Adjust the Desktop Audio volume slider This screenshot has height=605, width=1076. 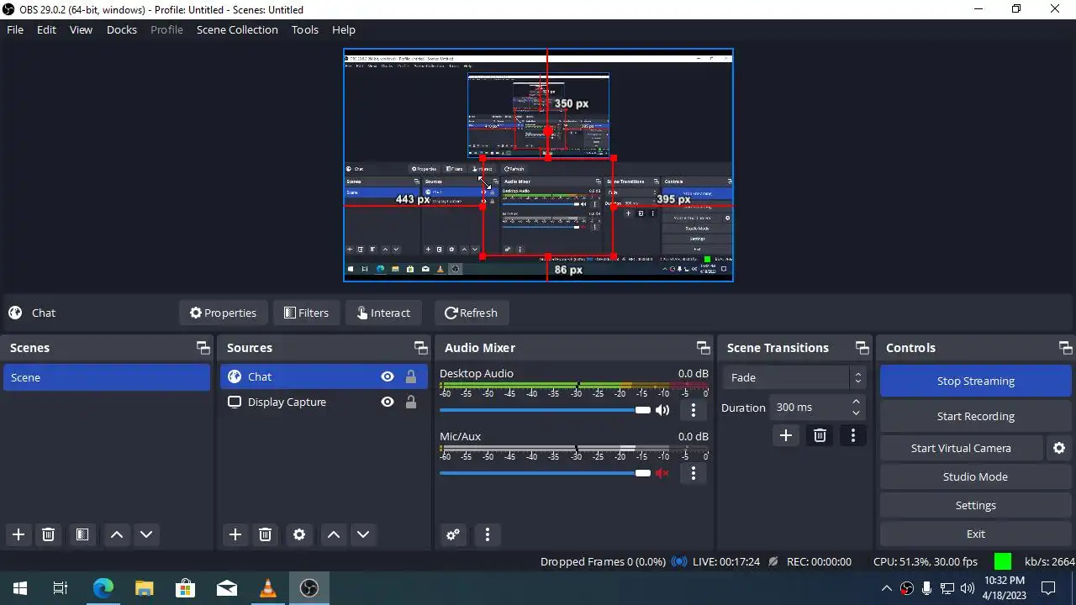click(x=545, y=410)
